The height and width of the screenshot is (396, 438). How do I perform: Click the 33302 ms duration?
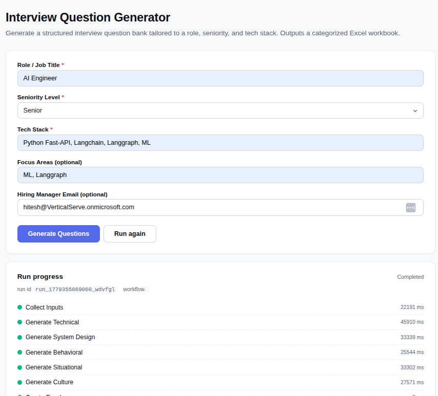coord(412,367)
